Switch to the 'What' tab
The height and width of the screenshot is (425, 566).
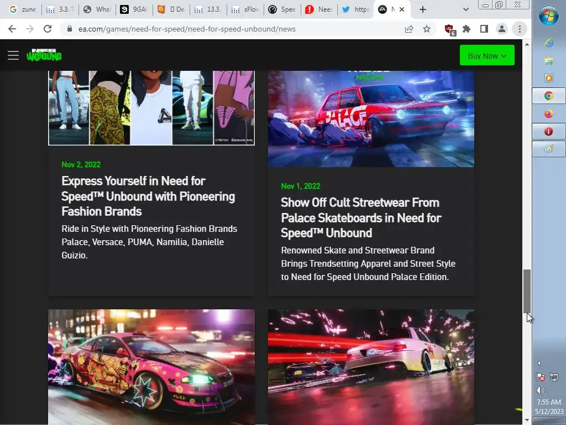pyautogui.click(x=97, y=9)
